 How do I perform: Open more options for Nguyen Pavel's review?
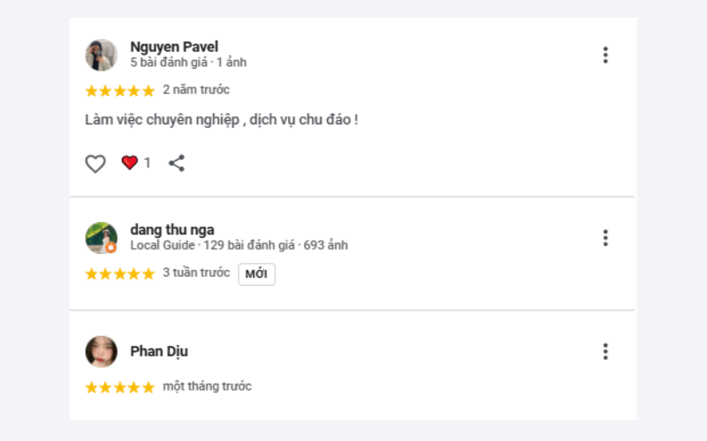[x=605, y=56]
